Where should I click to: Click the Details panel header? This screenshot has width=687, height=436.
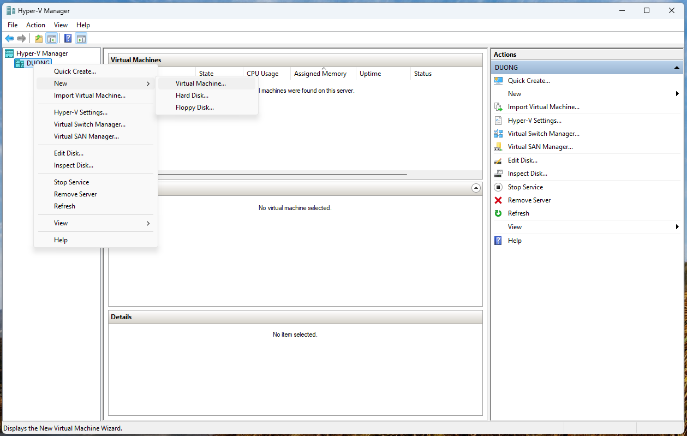(295, 317)
